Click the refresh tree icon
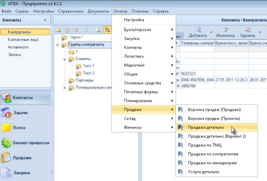Image resolution: width=267 pixels, height=181 pixels. 87,30
